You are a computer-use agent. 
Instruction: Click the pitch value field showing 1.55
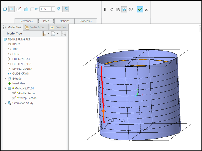(46, 9)
